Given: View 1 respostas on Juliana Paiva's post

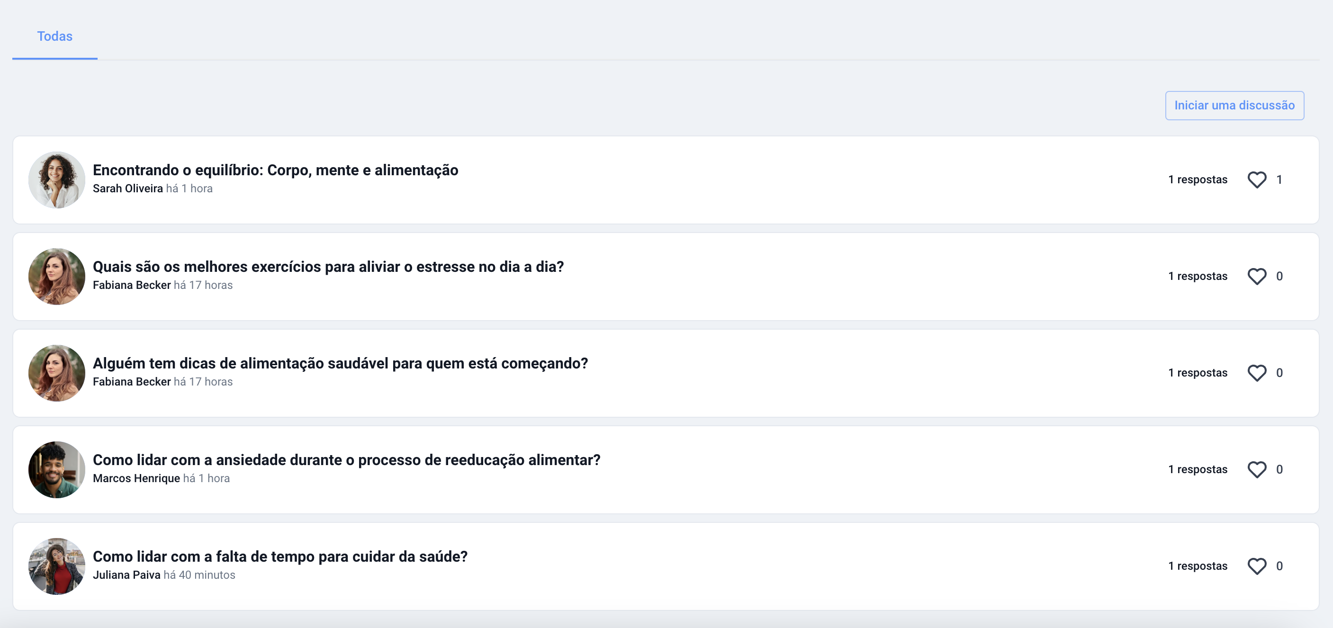Looking at the screenshot, I should (x=1198, y=566).
